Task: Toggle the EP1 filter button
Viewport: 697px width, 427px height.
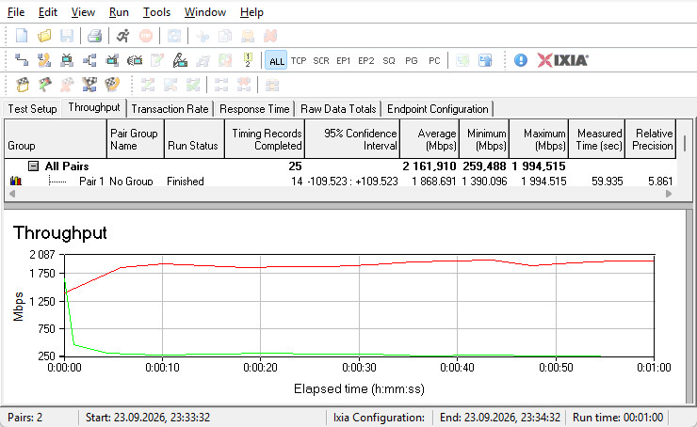Action: [x=343, y=60]
